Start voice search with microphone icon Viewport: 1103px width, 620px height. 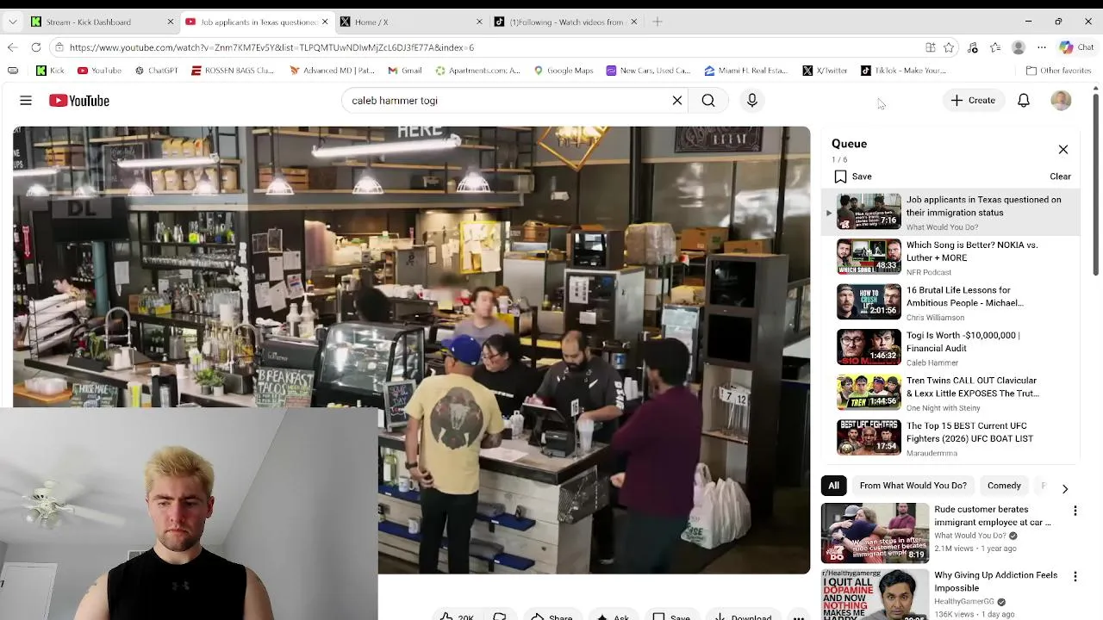(x=752, y=101)
